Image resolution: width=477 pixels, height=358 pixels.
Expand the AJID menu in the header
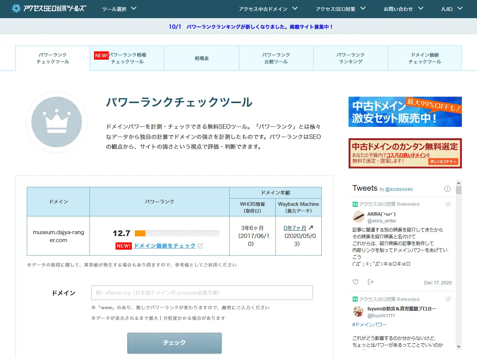(452, 9)
